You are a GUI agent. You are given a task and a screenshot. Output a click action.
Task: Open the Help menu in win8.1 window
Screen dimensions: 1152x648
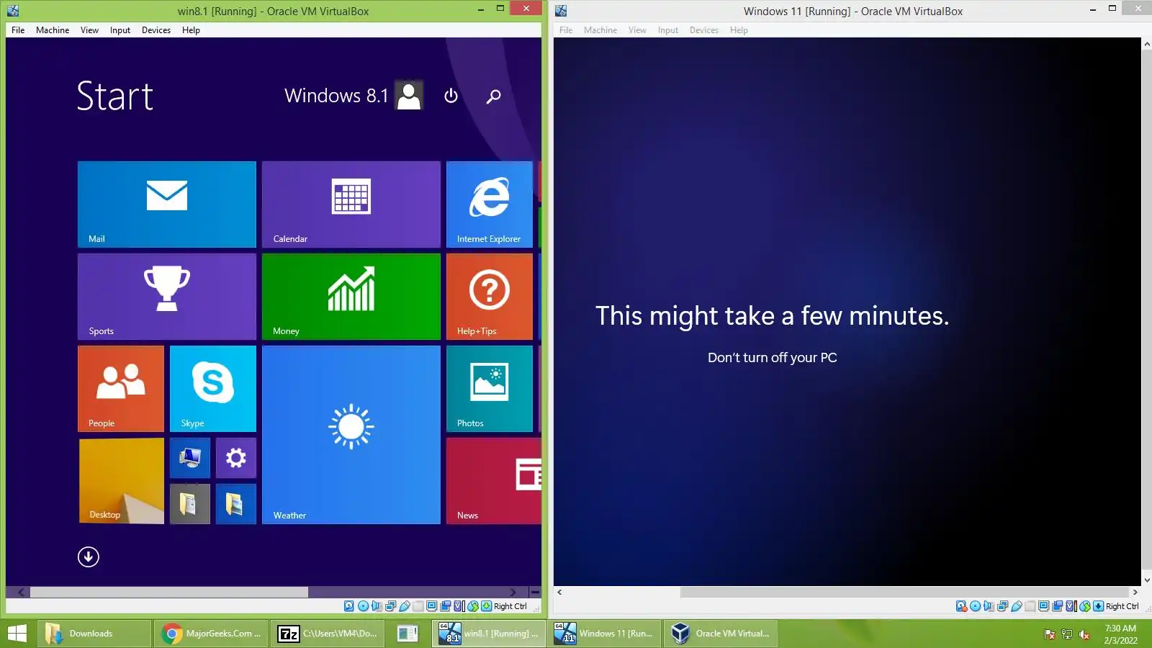[x=191, y=30]
